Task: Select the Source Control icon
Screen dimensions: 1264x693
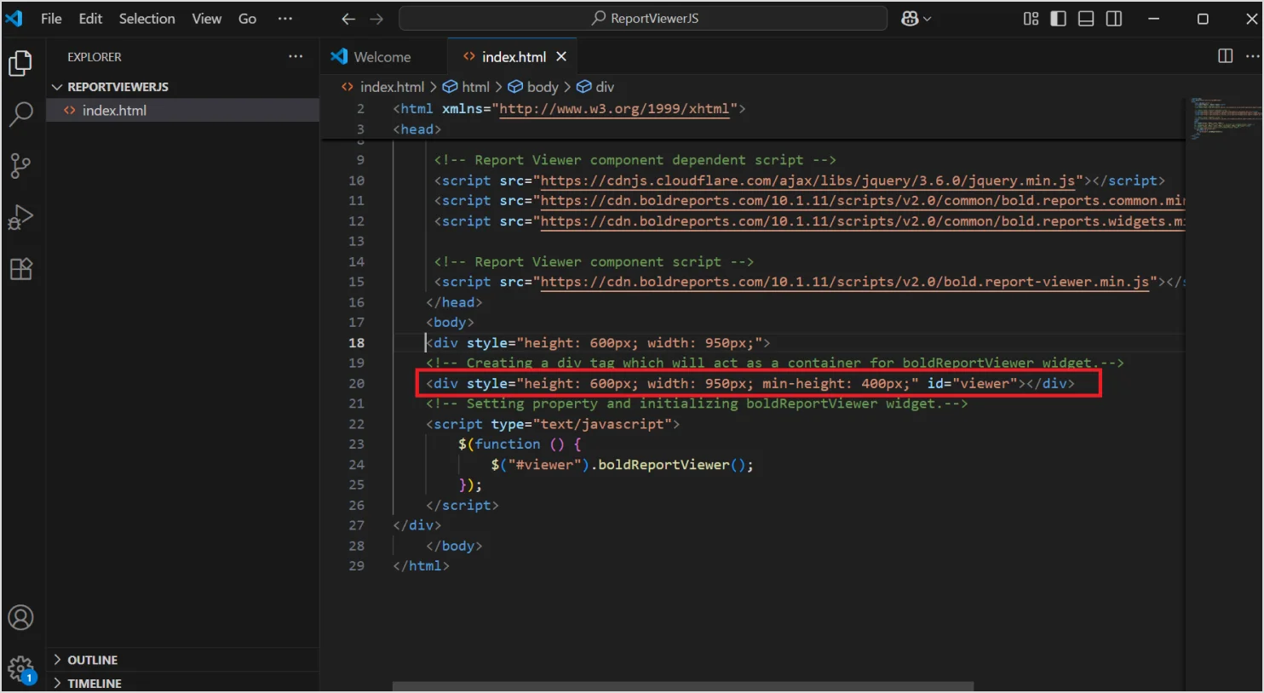Action: 21,166
